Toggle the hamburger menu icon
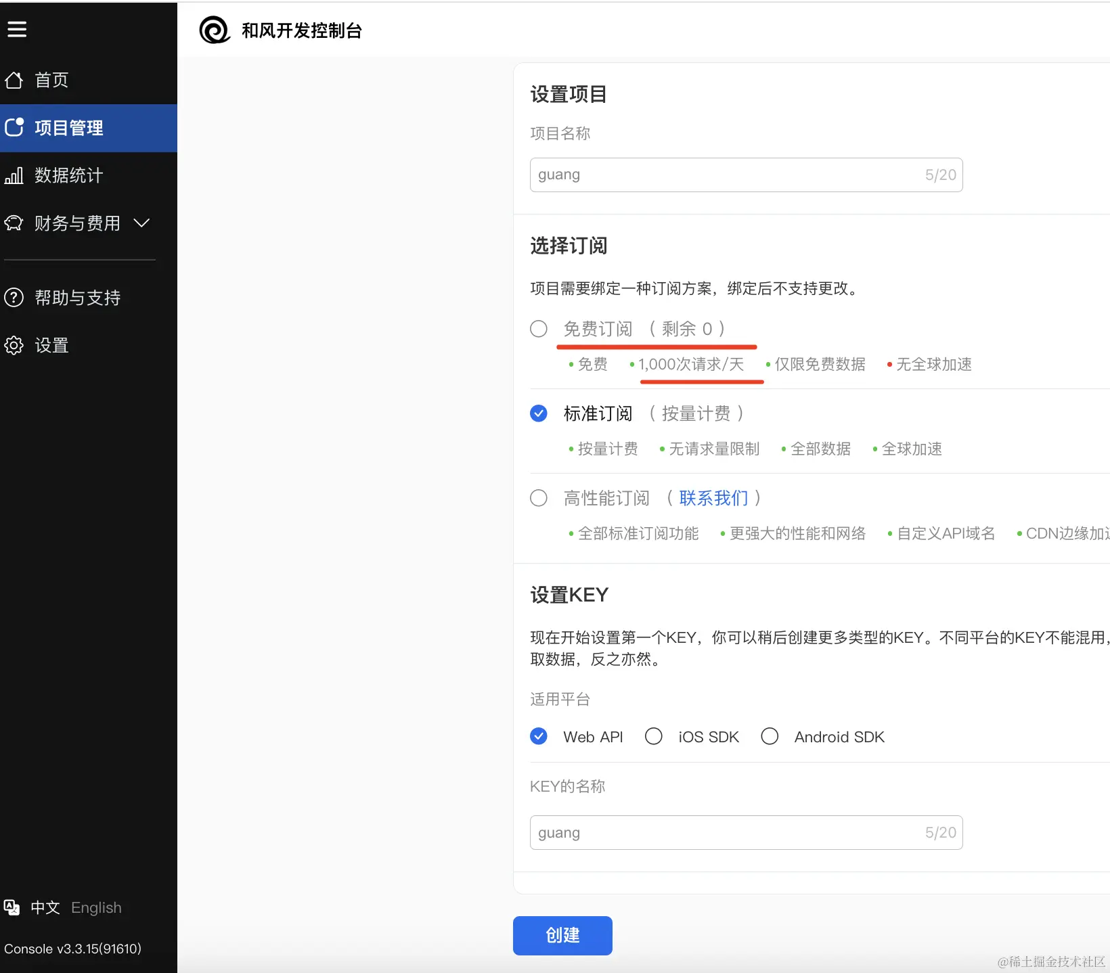 coord(17,29)
